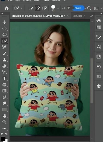103x142 pixels.
Task: Open the Character panel icon
Action: (x=99, y=47)
